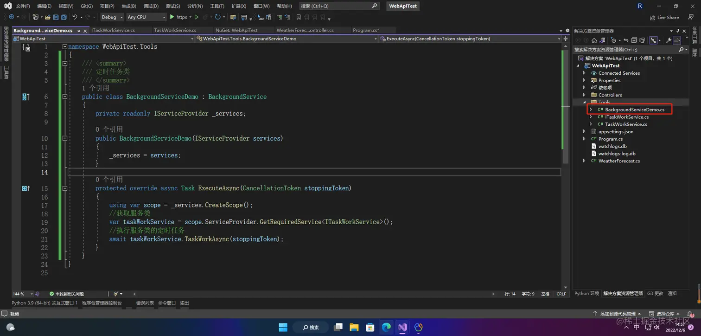Viewport: 701px width, 336px height.
Task: Select WeatherForecast.cs in Solution Explorer
Action: click(x=619, y=161)
